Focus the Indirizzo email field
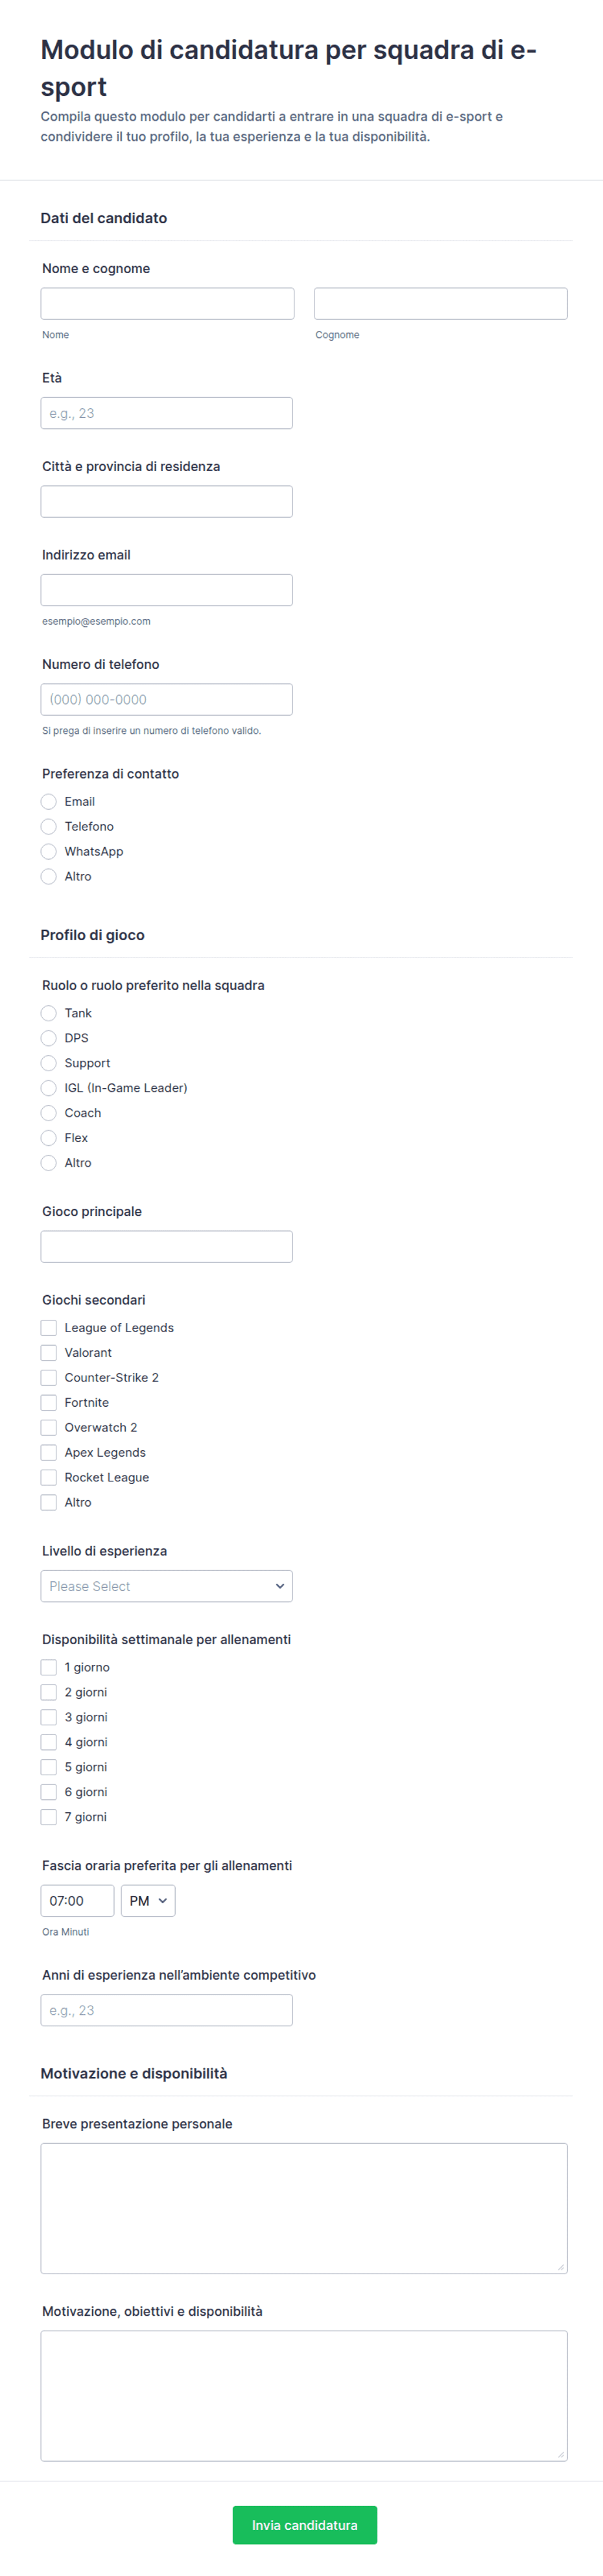The height and width of the screenshot is (2576, 603). [x=167, y=590]
